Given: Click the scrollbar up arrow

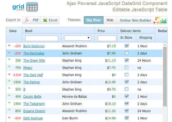Looking at the screenshot, I should click(x=165, y=45).
